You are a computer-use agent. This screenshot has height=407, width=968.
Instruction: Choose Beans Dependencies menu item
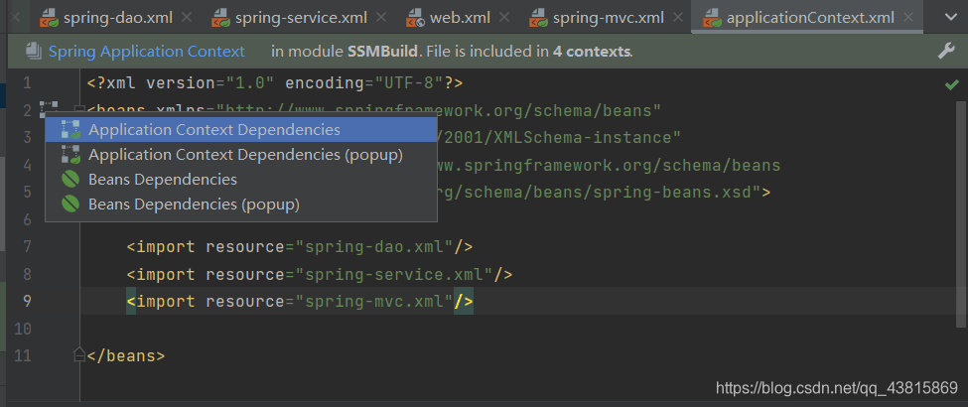(x=241, y=179)
